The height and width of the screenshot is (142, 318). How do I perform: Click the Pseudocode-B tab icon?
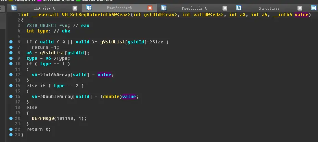[89, 8]
